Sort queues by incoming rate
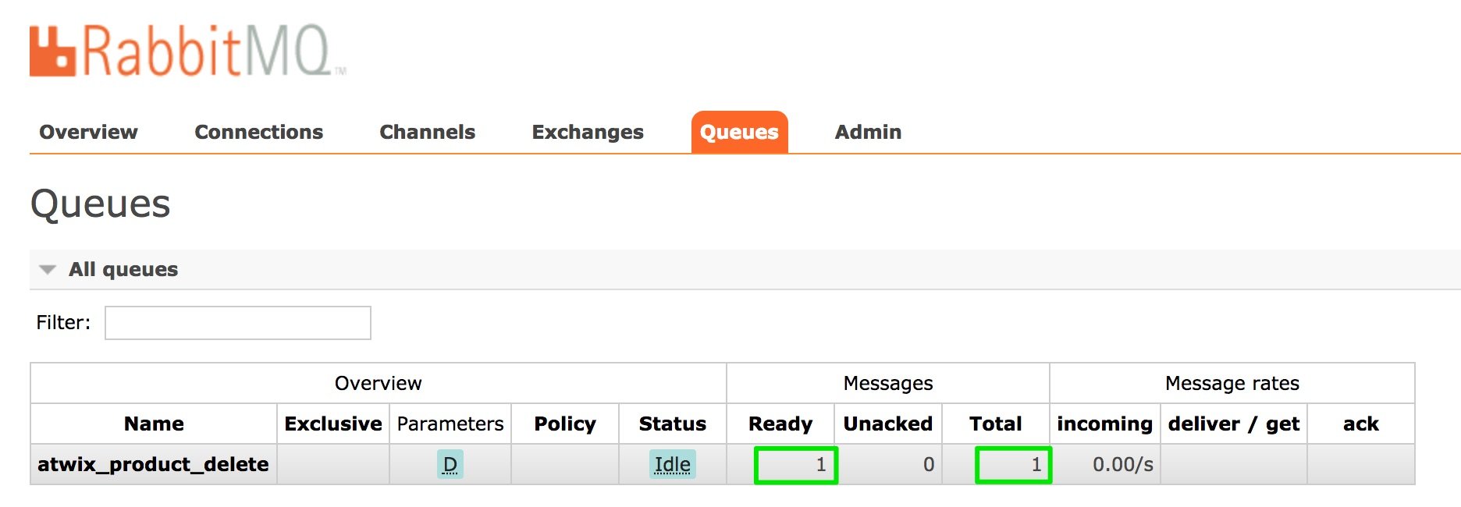Image resolution: width=1461 pixels, height=507 pixels. click(x=1105, y=424)
